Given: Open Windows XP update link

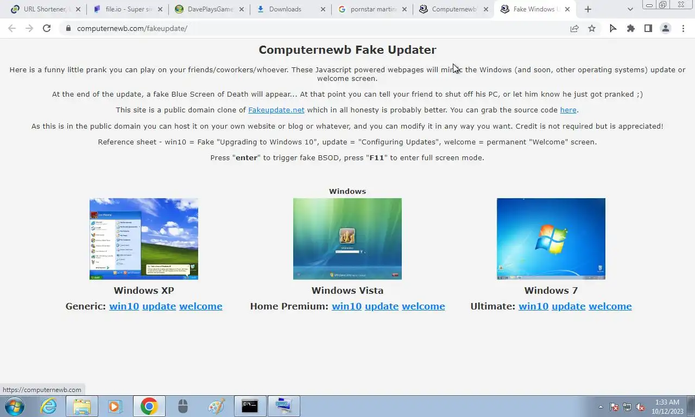Looking at the screenshot, I should tap(159, 306).
